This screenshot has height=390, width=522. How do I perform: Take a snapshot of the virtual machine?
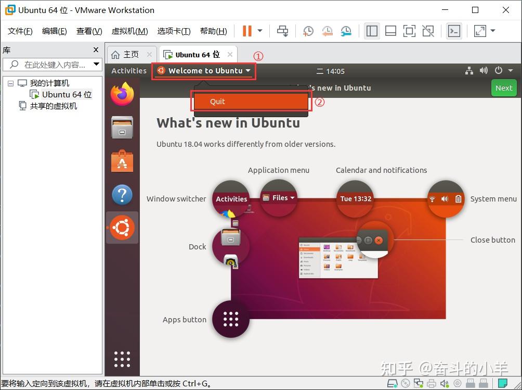point(308,31)
